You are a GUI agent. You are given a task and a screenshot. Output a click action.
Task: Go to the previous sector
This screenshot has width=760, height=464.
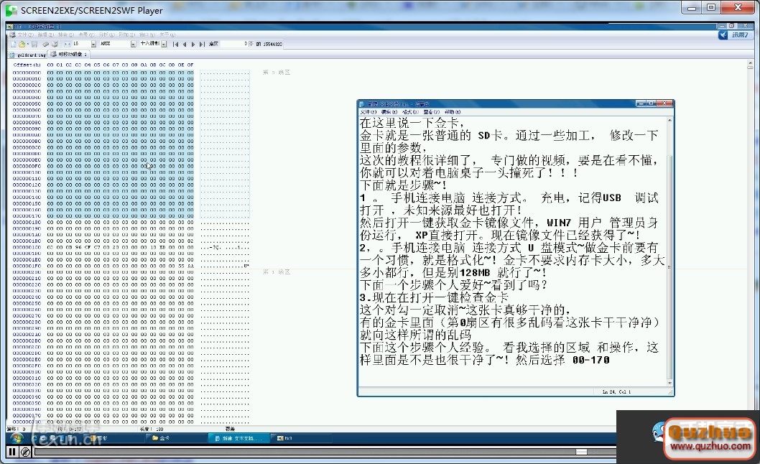click(184, 44)
